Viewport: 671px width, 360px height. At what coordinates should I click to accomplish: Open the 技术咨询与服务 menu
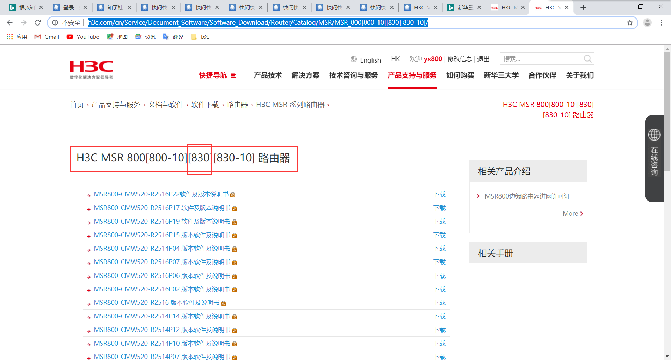353,75
